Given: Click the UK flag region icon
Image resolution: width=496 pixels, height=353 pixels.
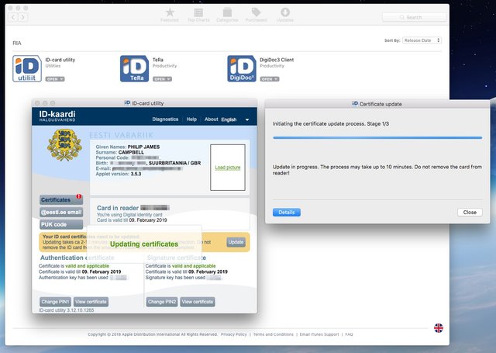Looking at the screenshot, I should click(439, 328).
